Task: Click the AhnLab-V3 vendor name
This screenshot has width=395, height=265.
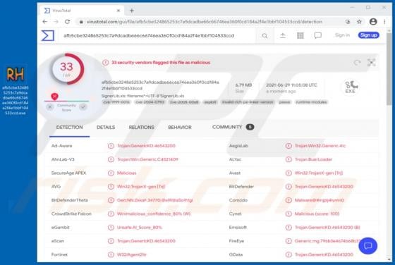Action: pos(63,159)
